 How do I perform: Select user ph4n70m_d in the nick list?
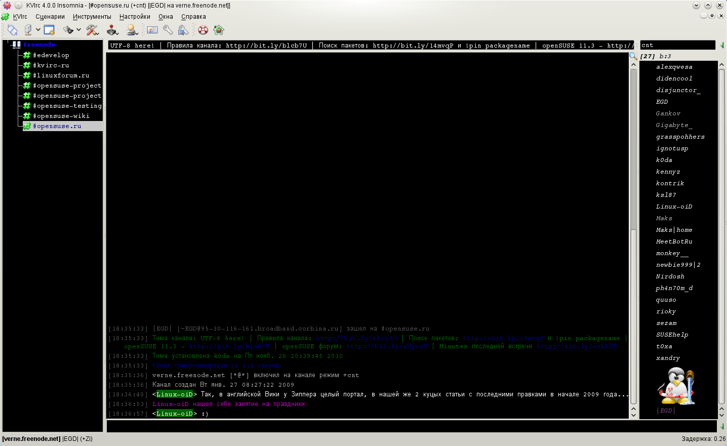coord(674,288)
